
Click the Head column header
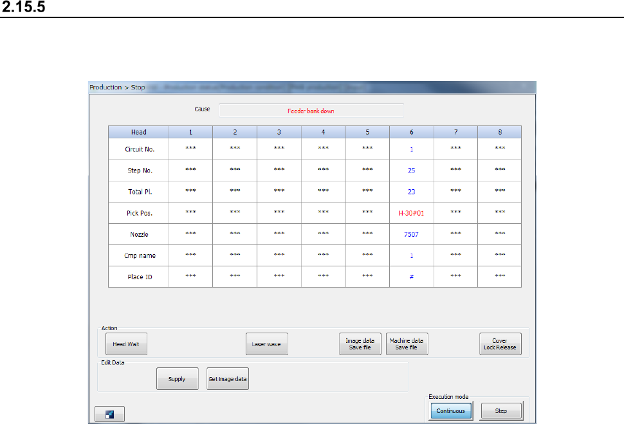[x=138, y=132]
